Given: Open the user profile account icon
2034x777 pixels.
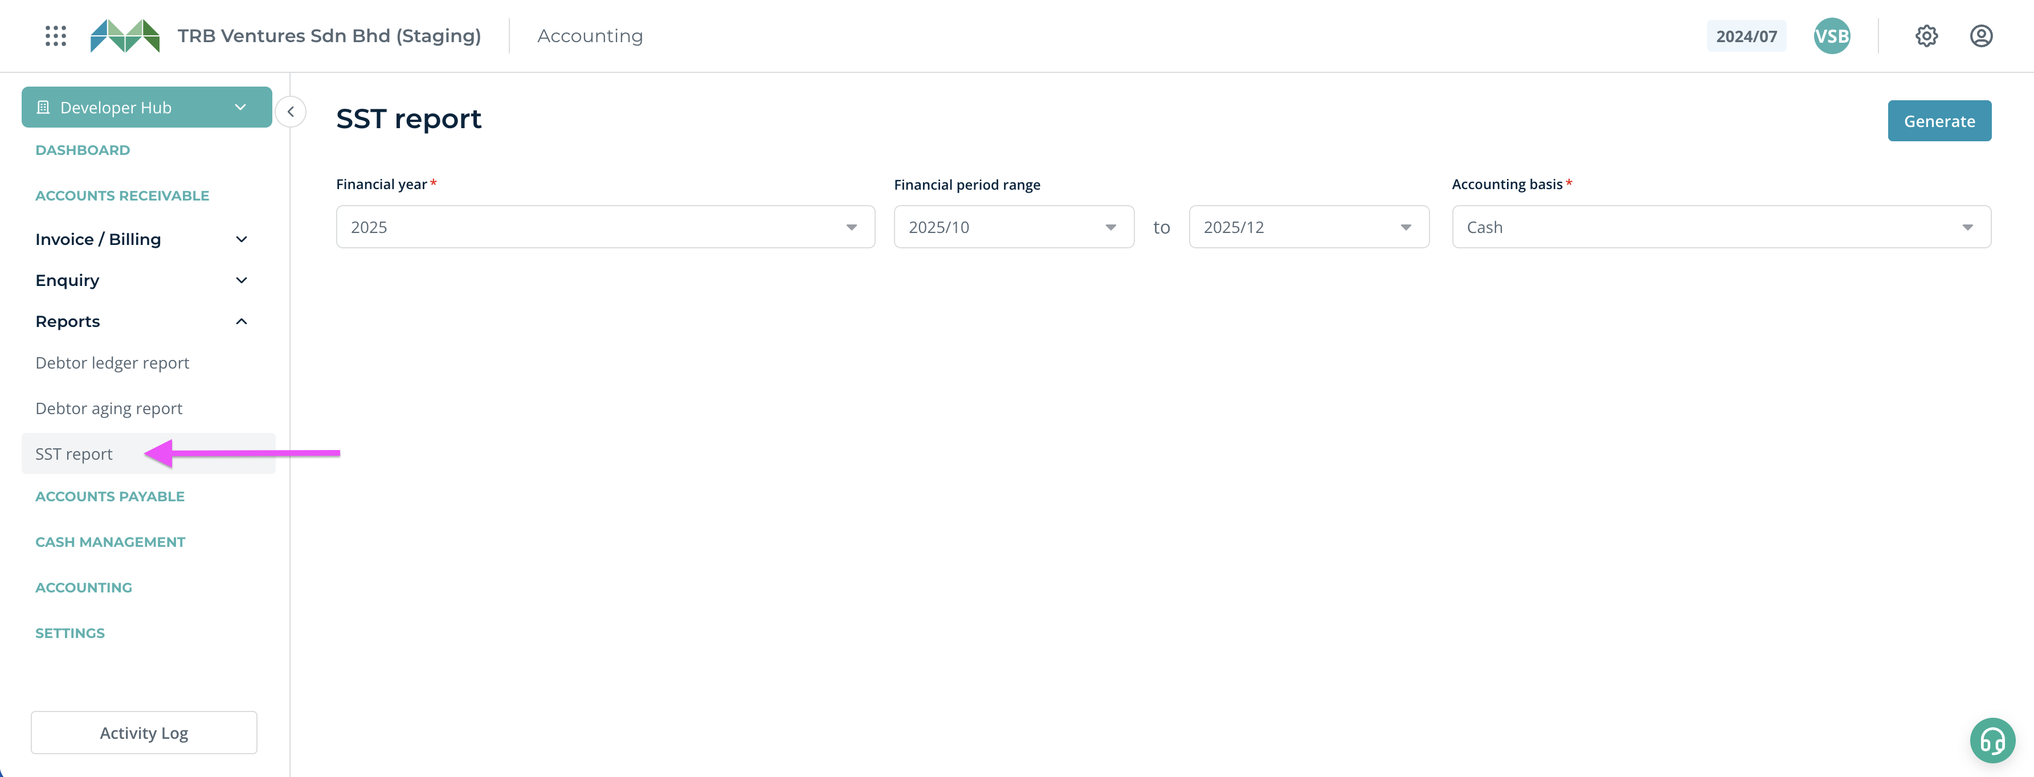Looking at the screenshot, I should pyautogui.click(x=1980, y=35).
